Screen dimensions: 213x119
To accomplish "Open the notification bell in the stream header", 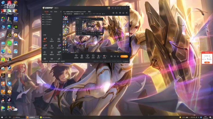I will pyautogui.click(x=123, y=13).
